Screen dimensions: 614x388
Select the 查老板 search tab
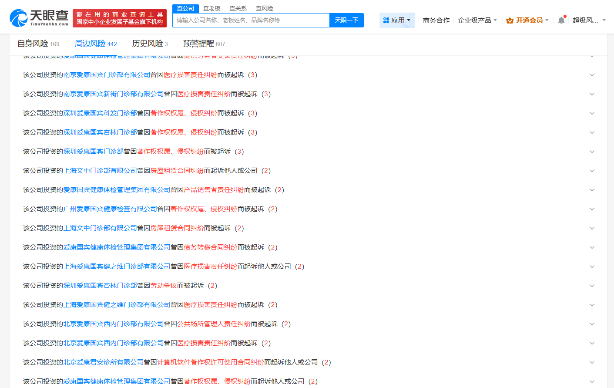click(212, 8)
